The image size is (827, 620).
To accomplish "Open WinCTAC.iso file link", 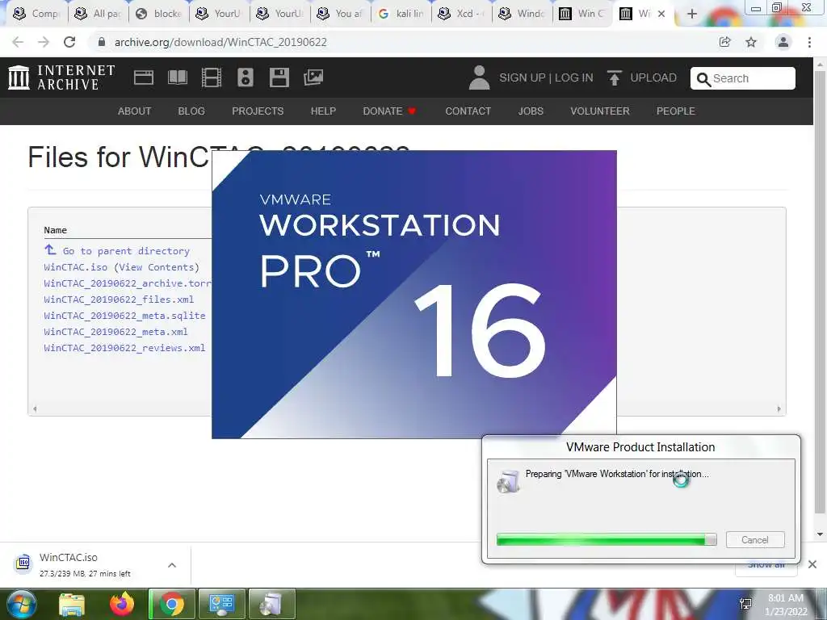I will [x=75, y=267].
